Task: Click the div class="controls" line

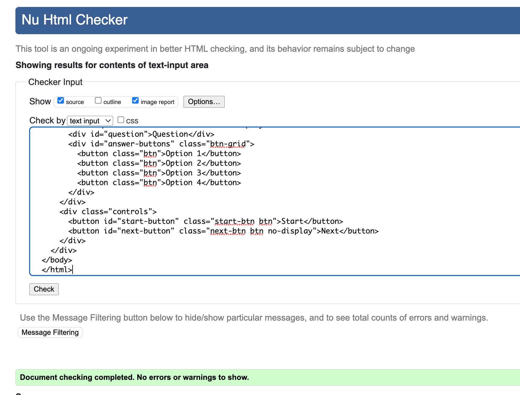Action: pyautogui.click(x=108, y=212)
